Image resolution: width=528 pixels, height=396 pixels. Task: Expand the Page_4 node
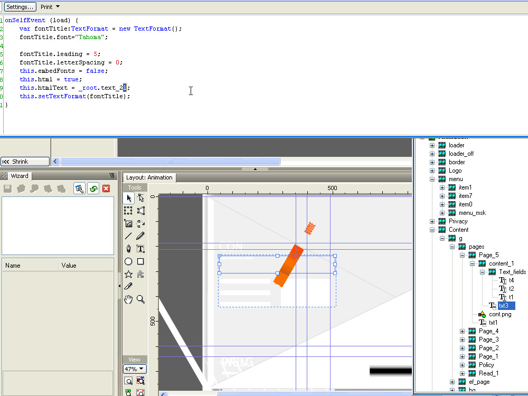[462, 331]
